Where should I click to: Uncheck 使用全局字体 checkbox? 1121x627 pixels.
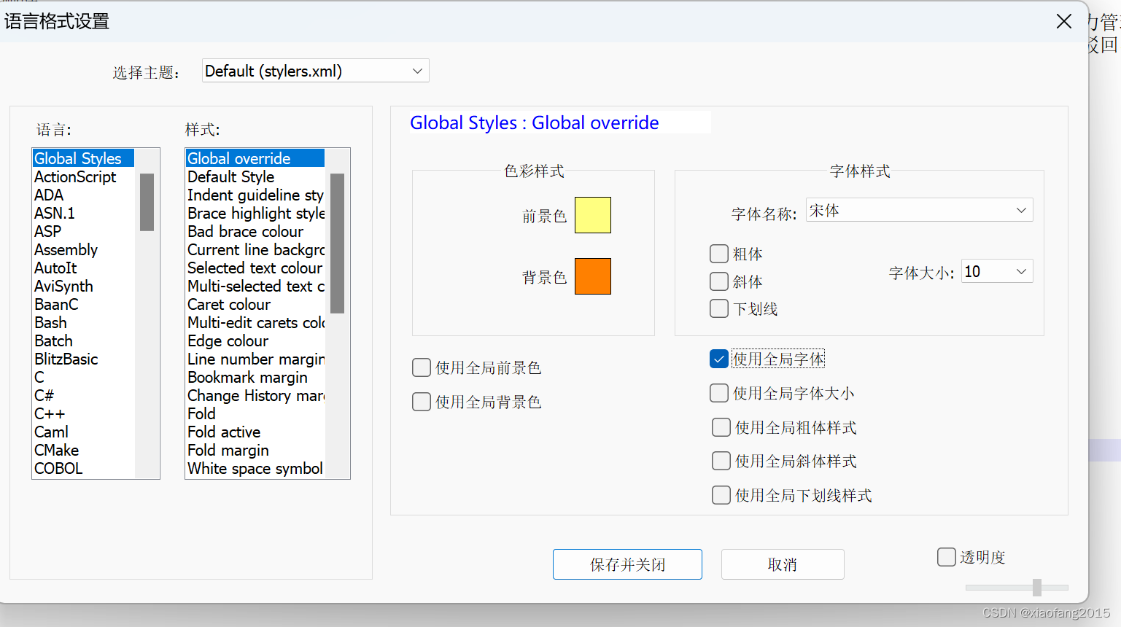(719, 359)
